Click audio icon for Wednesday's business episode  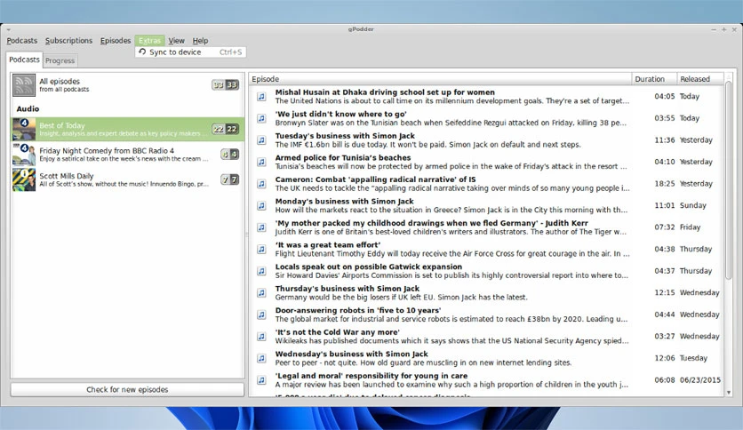(x=261, y=358)
